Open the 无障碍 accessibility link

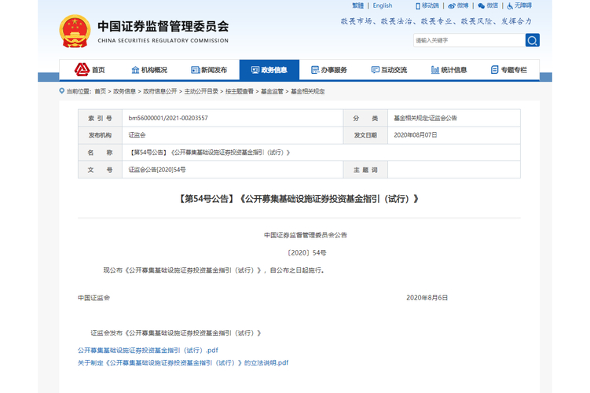pyautogui.click(x=523, y=6)
